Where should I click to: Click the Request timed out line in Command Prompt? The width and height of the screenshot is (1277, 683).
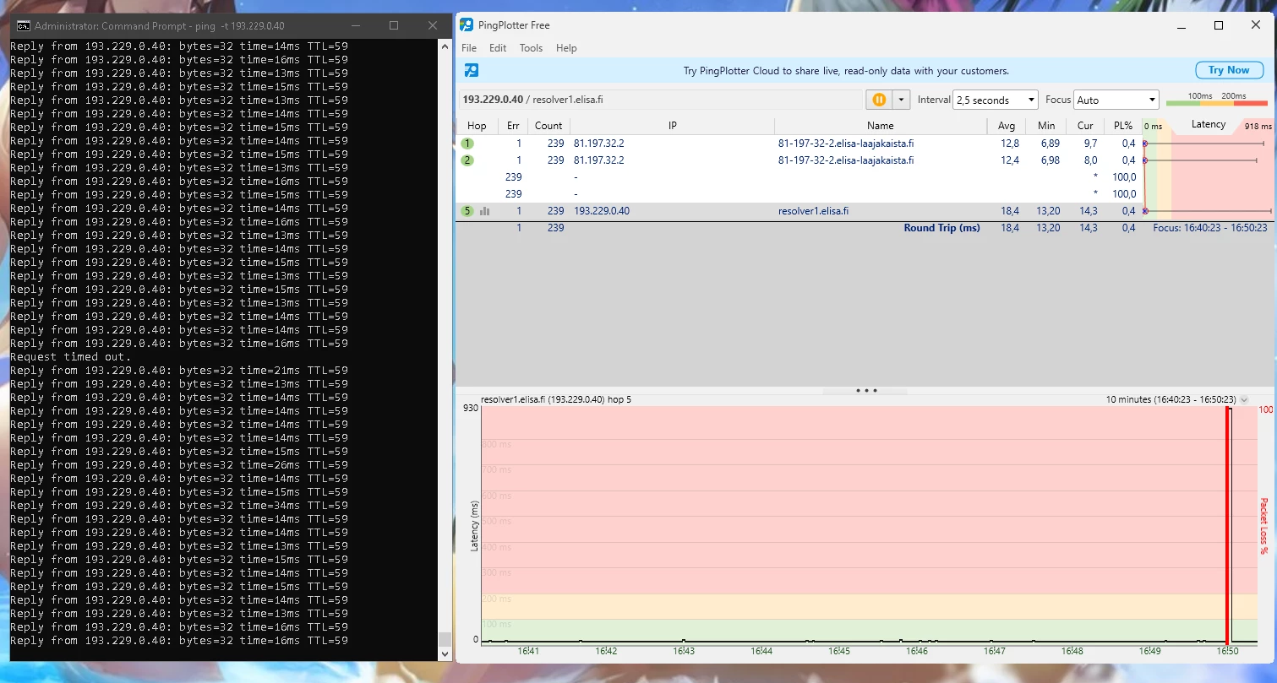71,357
